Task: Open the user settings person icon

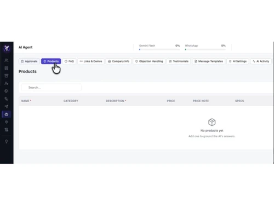Action: (x=7, y=83)
